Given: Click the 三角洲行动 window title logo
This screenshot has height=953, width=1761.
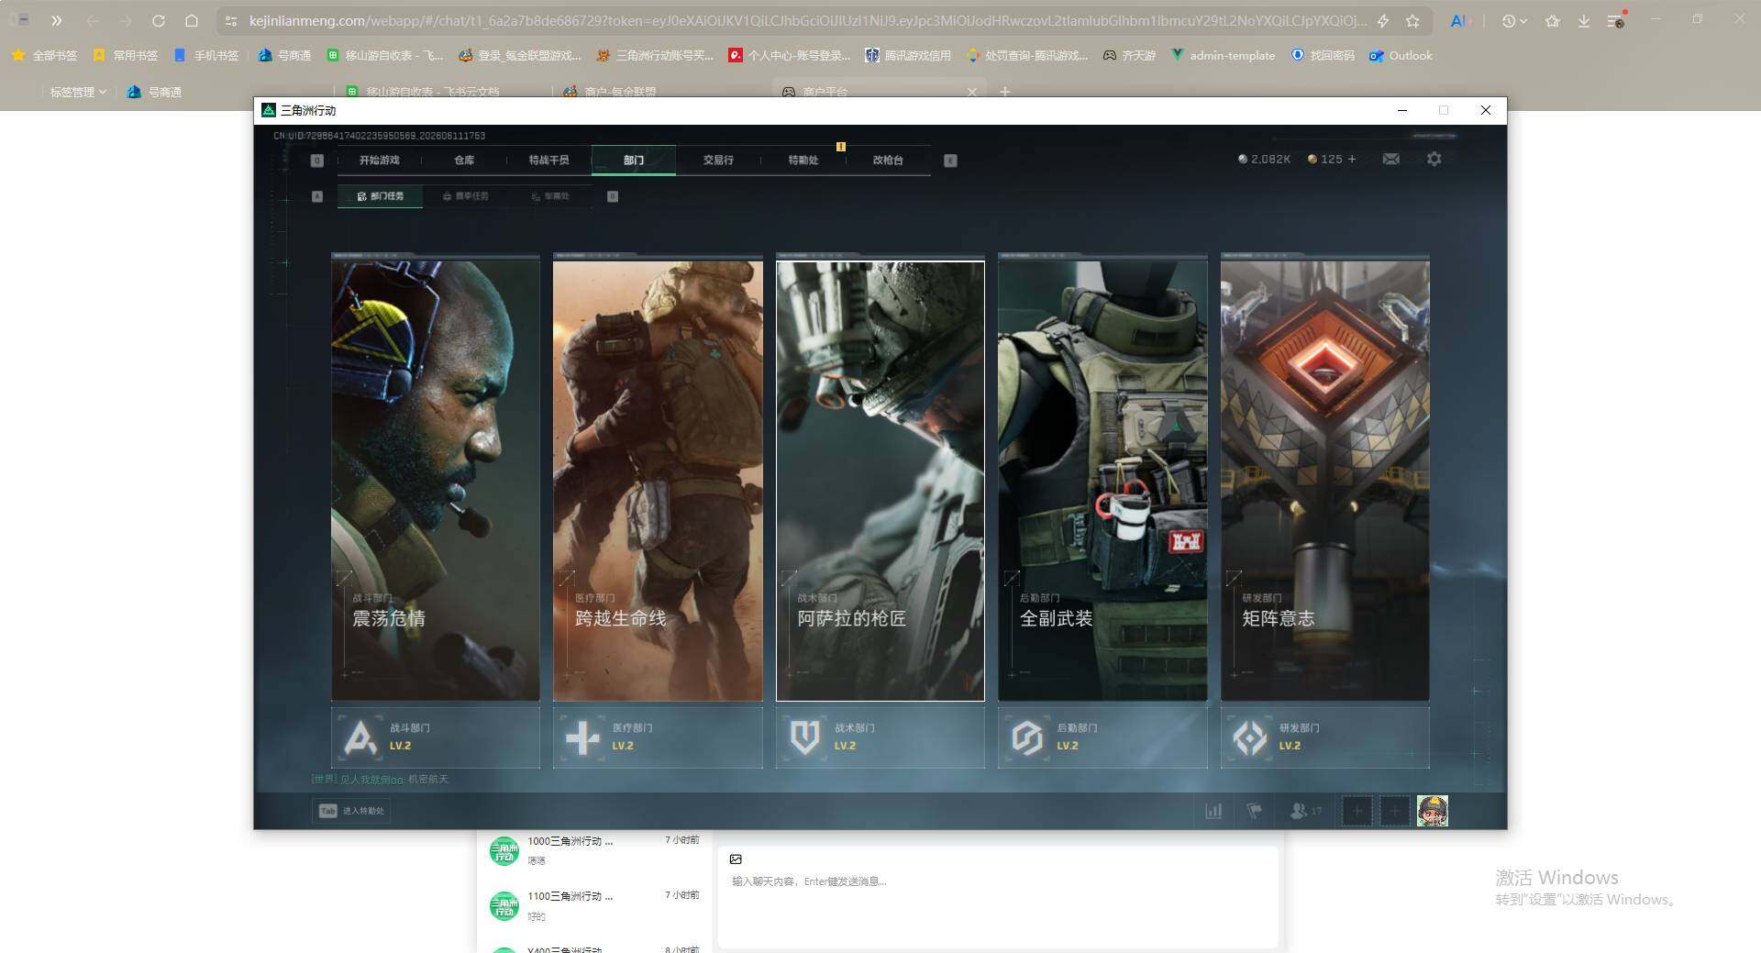Looking at the screenshot, I should pyautogui.click(x=269, y=110).
